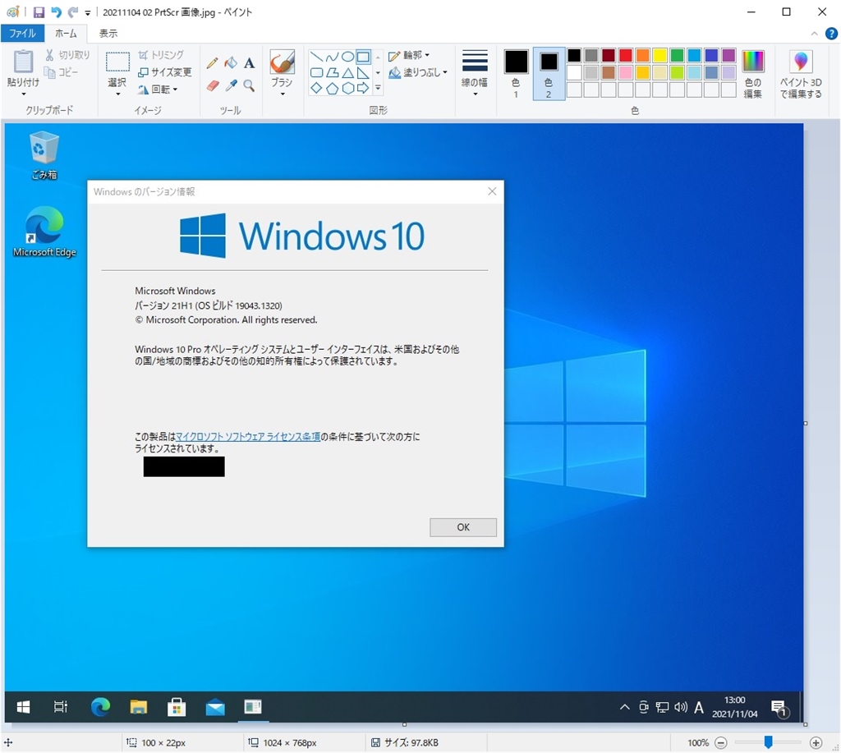841x753 pixels.
Task: Expand the shapes gallery more arrow
Action: tap(378, 88)
